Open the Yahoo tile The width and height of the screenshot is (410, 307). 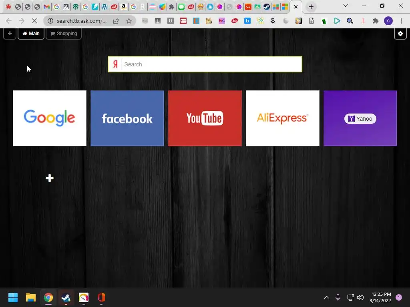tap(360, 118)
